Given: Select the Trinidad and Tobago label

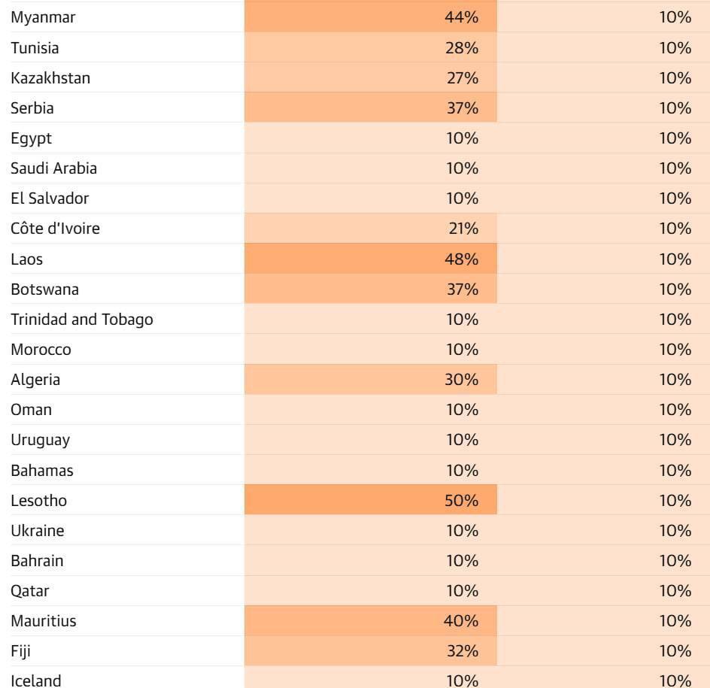Looking at the screenshot, I should [x=81, y=320].
